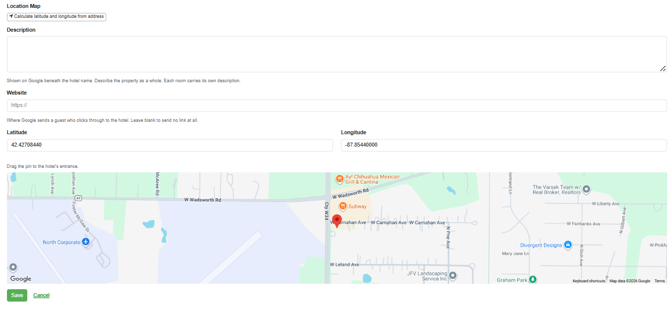
Task: Click the Cancel link
Action: [x=41, y=295]
